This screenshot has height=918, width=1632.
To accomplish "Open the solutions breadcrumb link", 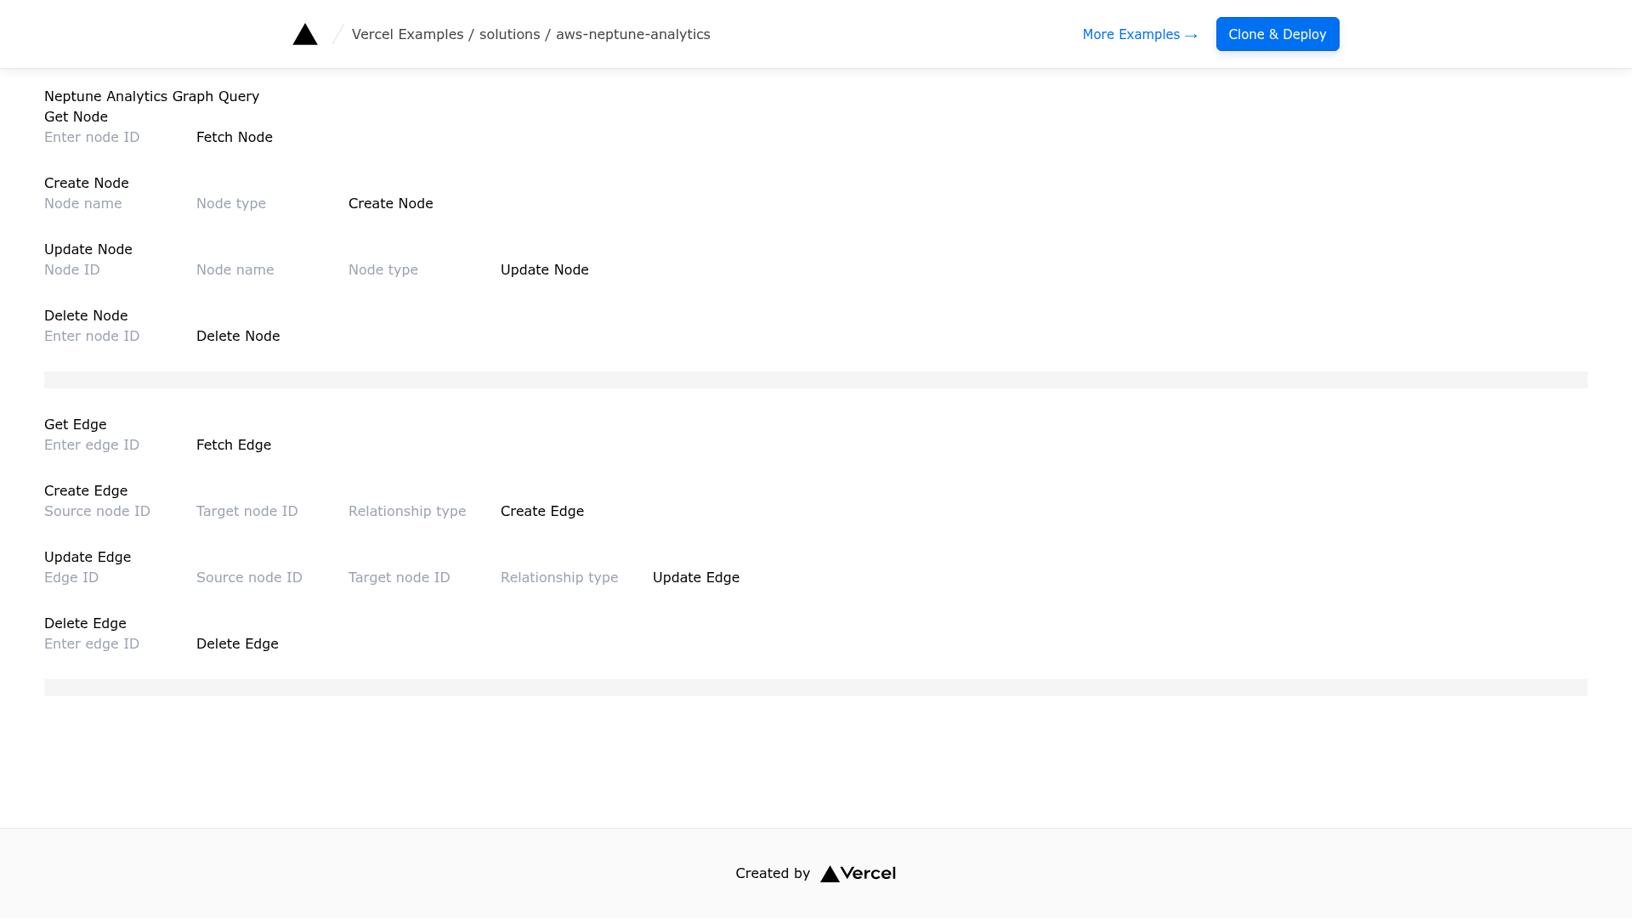I will [509, 34].
